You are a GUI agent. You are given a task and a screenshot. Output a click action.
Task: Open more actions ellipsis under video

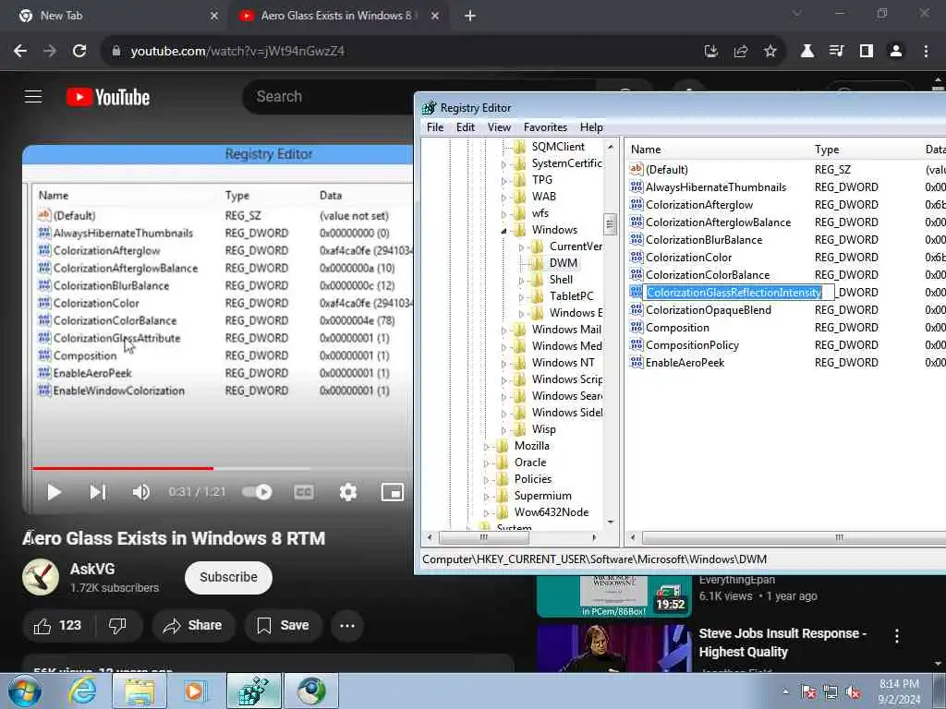tap(347, 626)
